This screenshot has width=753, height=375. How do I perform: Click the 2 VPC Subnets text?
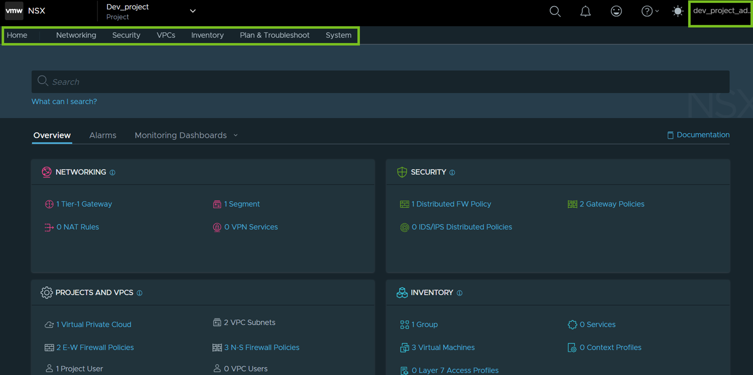249,322
